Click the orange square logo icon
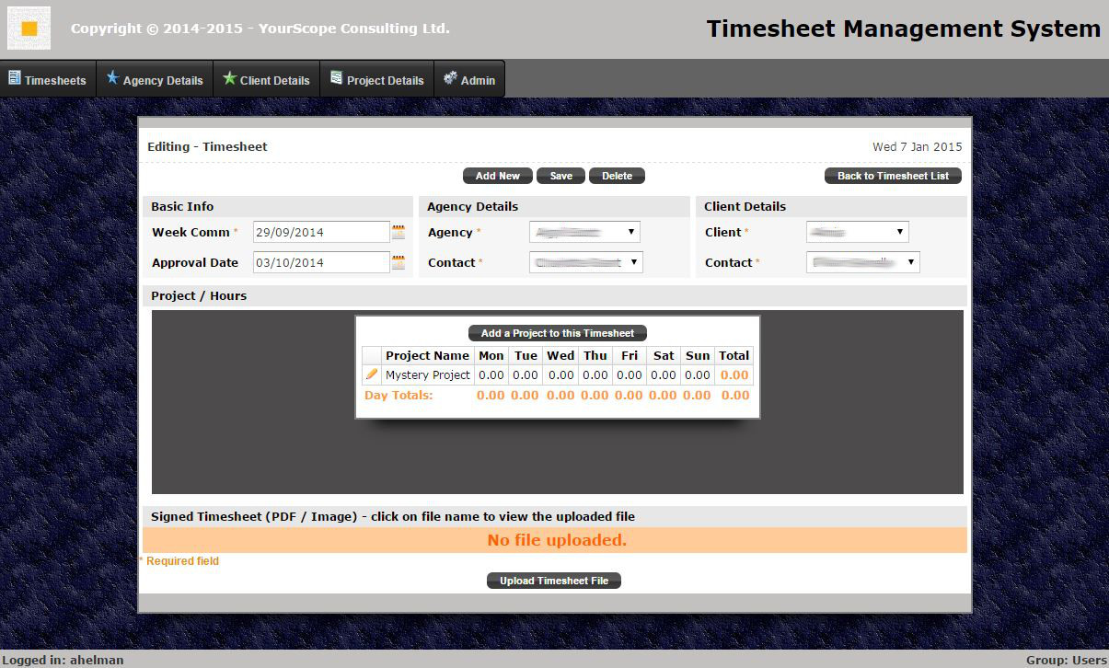 click(x=29, y=29)
